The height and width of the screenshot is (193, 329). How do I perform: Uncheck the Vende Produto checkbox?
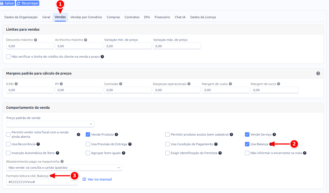(88, 134)
